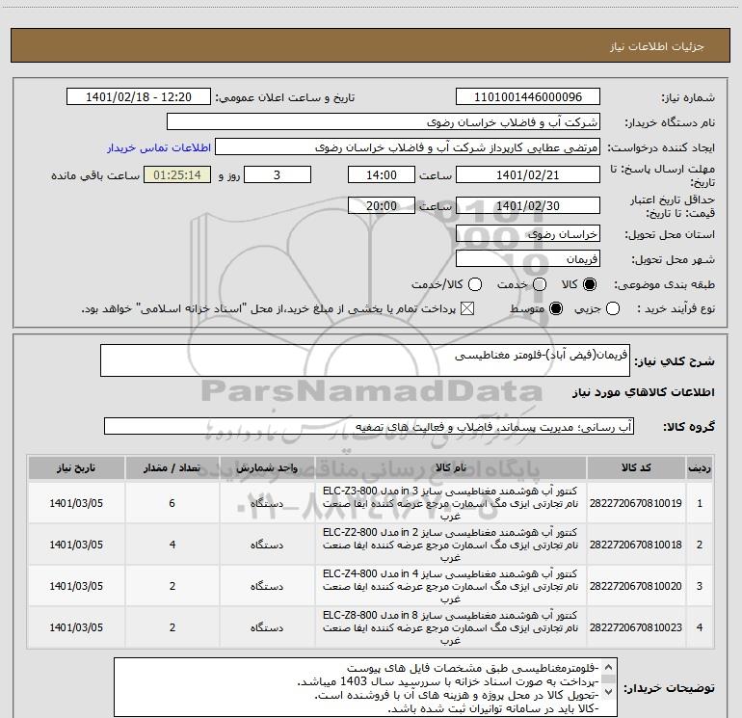
Task: Click the remaining time countdown 01:25:14
Action: [x=177, y=175]
